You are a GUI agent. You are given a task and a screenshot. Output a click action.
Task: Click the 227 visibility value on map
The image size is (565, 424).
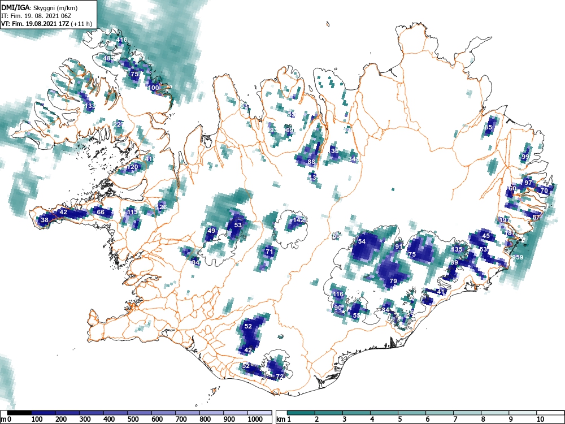(x=119, y=124)
